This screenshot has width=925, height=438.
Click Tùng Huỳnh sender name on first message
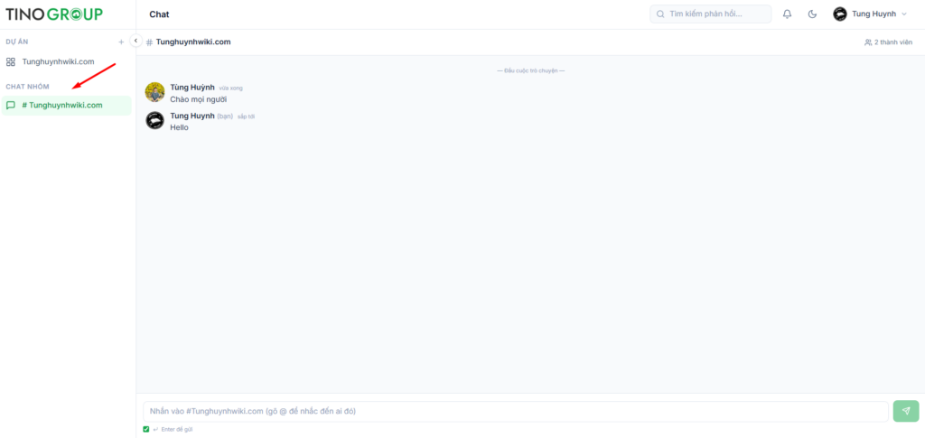click(192, 88)
